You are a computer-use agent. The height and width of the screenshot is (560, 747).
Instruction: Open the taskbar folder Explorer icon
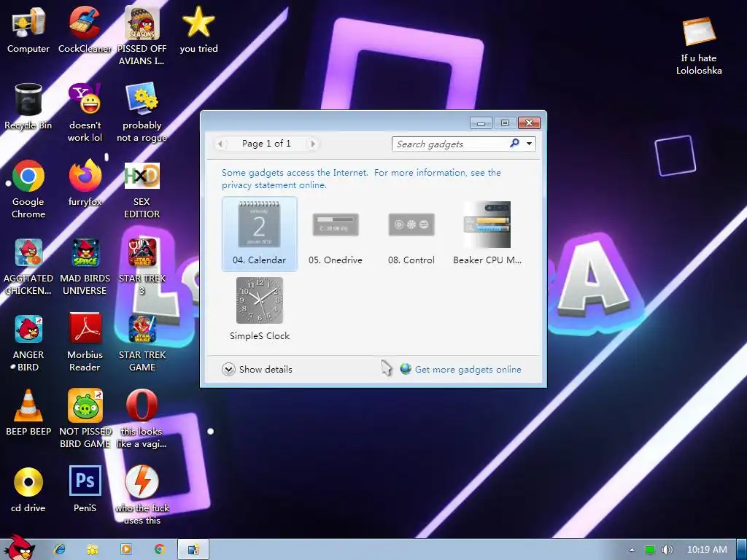point(93,550)
